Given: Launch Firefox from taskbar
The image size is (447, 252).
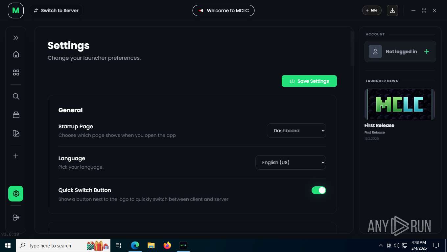Looking at the screenshot, I should point(167,245).
